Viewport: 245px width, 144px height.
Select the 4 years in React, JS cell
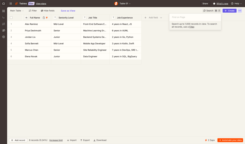coord(125,24)
